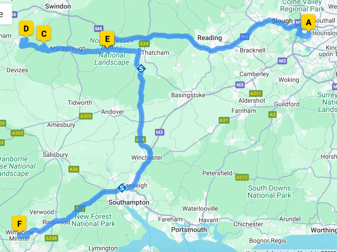337x252 pixels.
Task: Select waypoint marker C near Marlborough
Action: coord(43,34)
